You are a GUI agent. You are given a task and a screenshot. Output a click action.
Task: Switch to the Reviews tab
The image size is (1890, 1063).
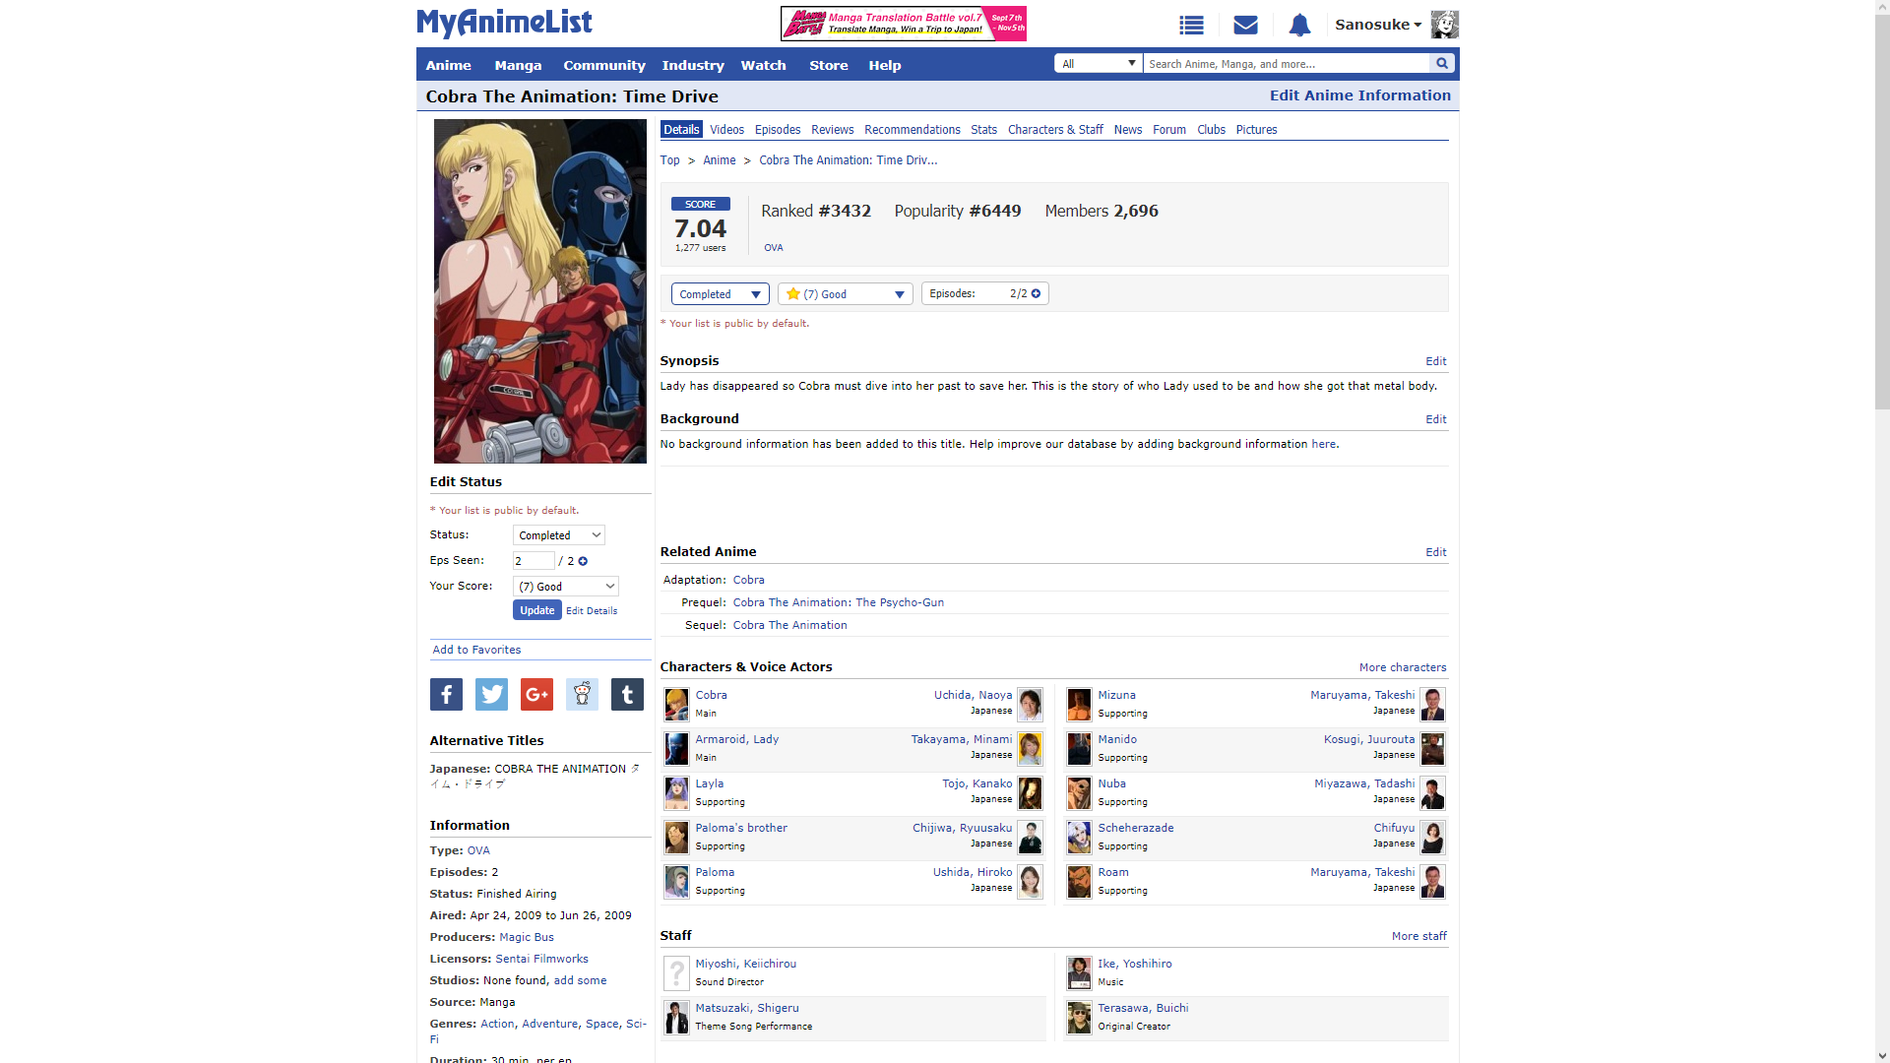833,130
